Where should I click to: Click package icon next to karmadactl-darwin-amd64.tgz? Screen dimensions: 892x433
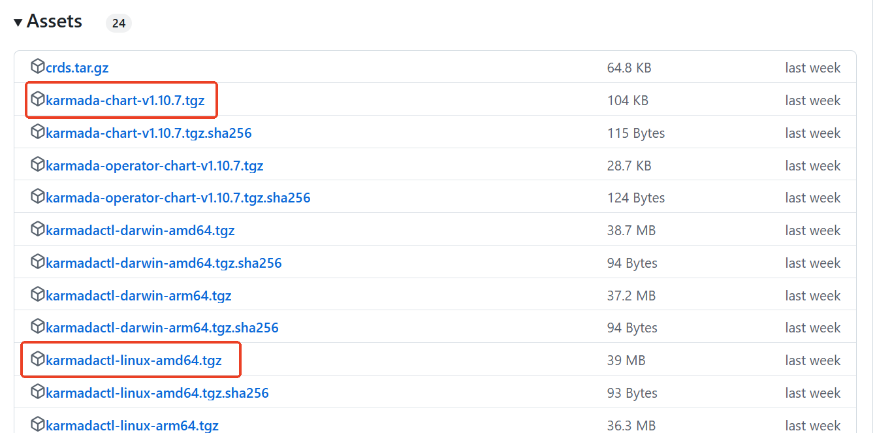tap(37, 230)
